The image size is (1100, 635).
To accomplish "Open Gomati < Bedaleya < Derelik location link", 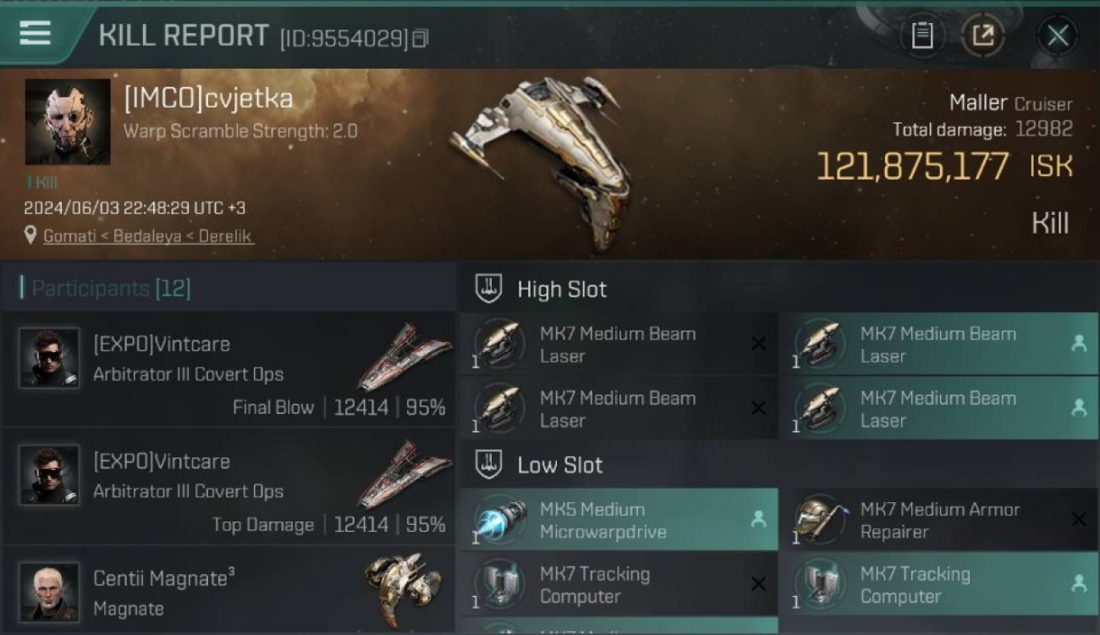I will 148,236.
